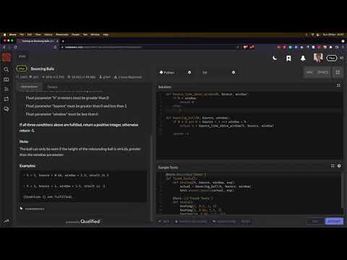Image resolution: width=347 pixels, height=260 pixels.
Task: Open the bookmarks icon in top header
Action: pyautogui.click(x=288, y=58)
